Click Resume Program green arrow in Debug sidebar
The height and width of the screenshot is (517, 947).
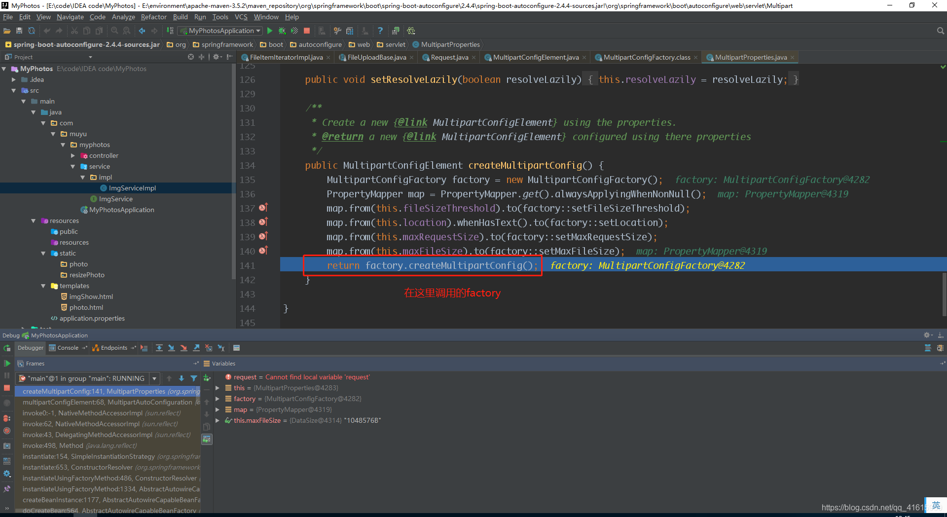pos(7,364)
